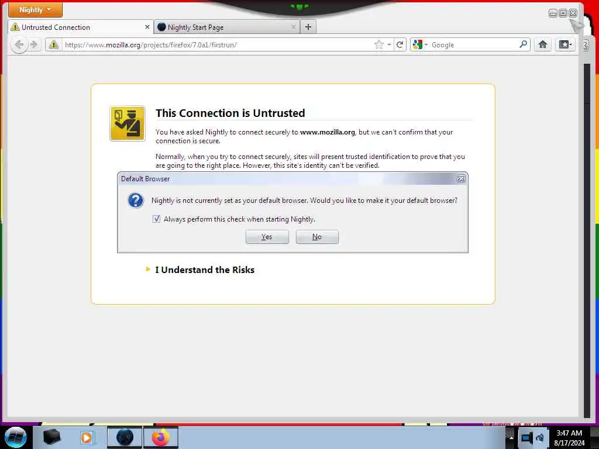Click the search magnifier icon

click(x=524, y=44)
